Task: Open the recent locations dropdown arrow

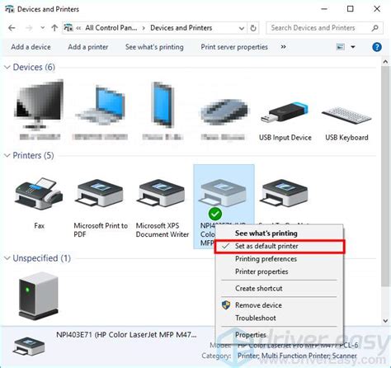Action: pos(42,28)
